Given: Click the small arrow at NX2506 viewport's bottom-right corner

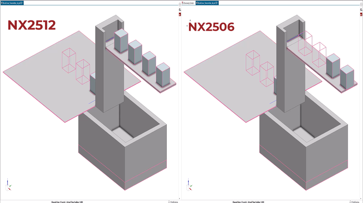Looking at the screenshot, I should (361, 199).
